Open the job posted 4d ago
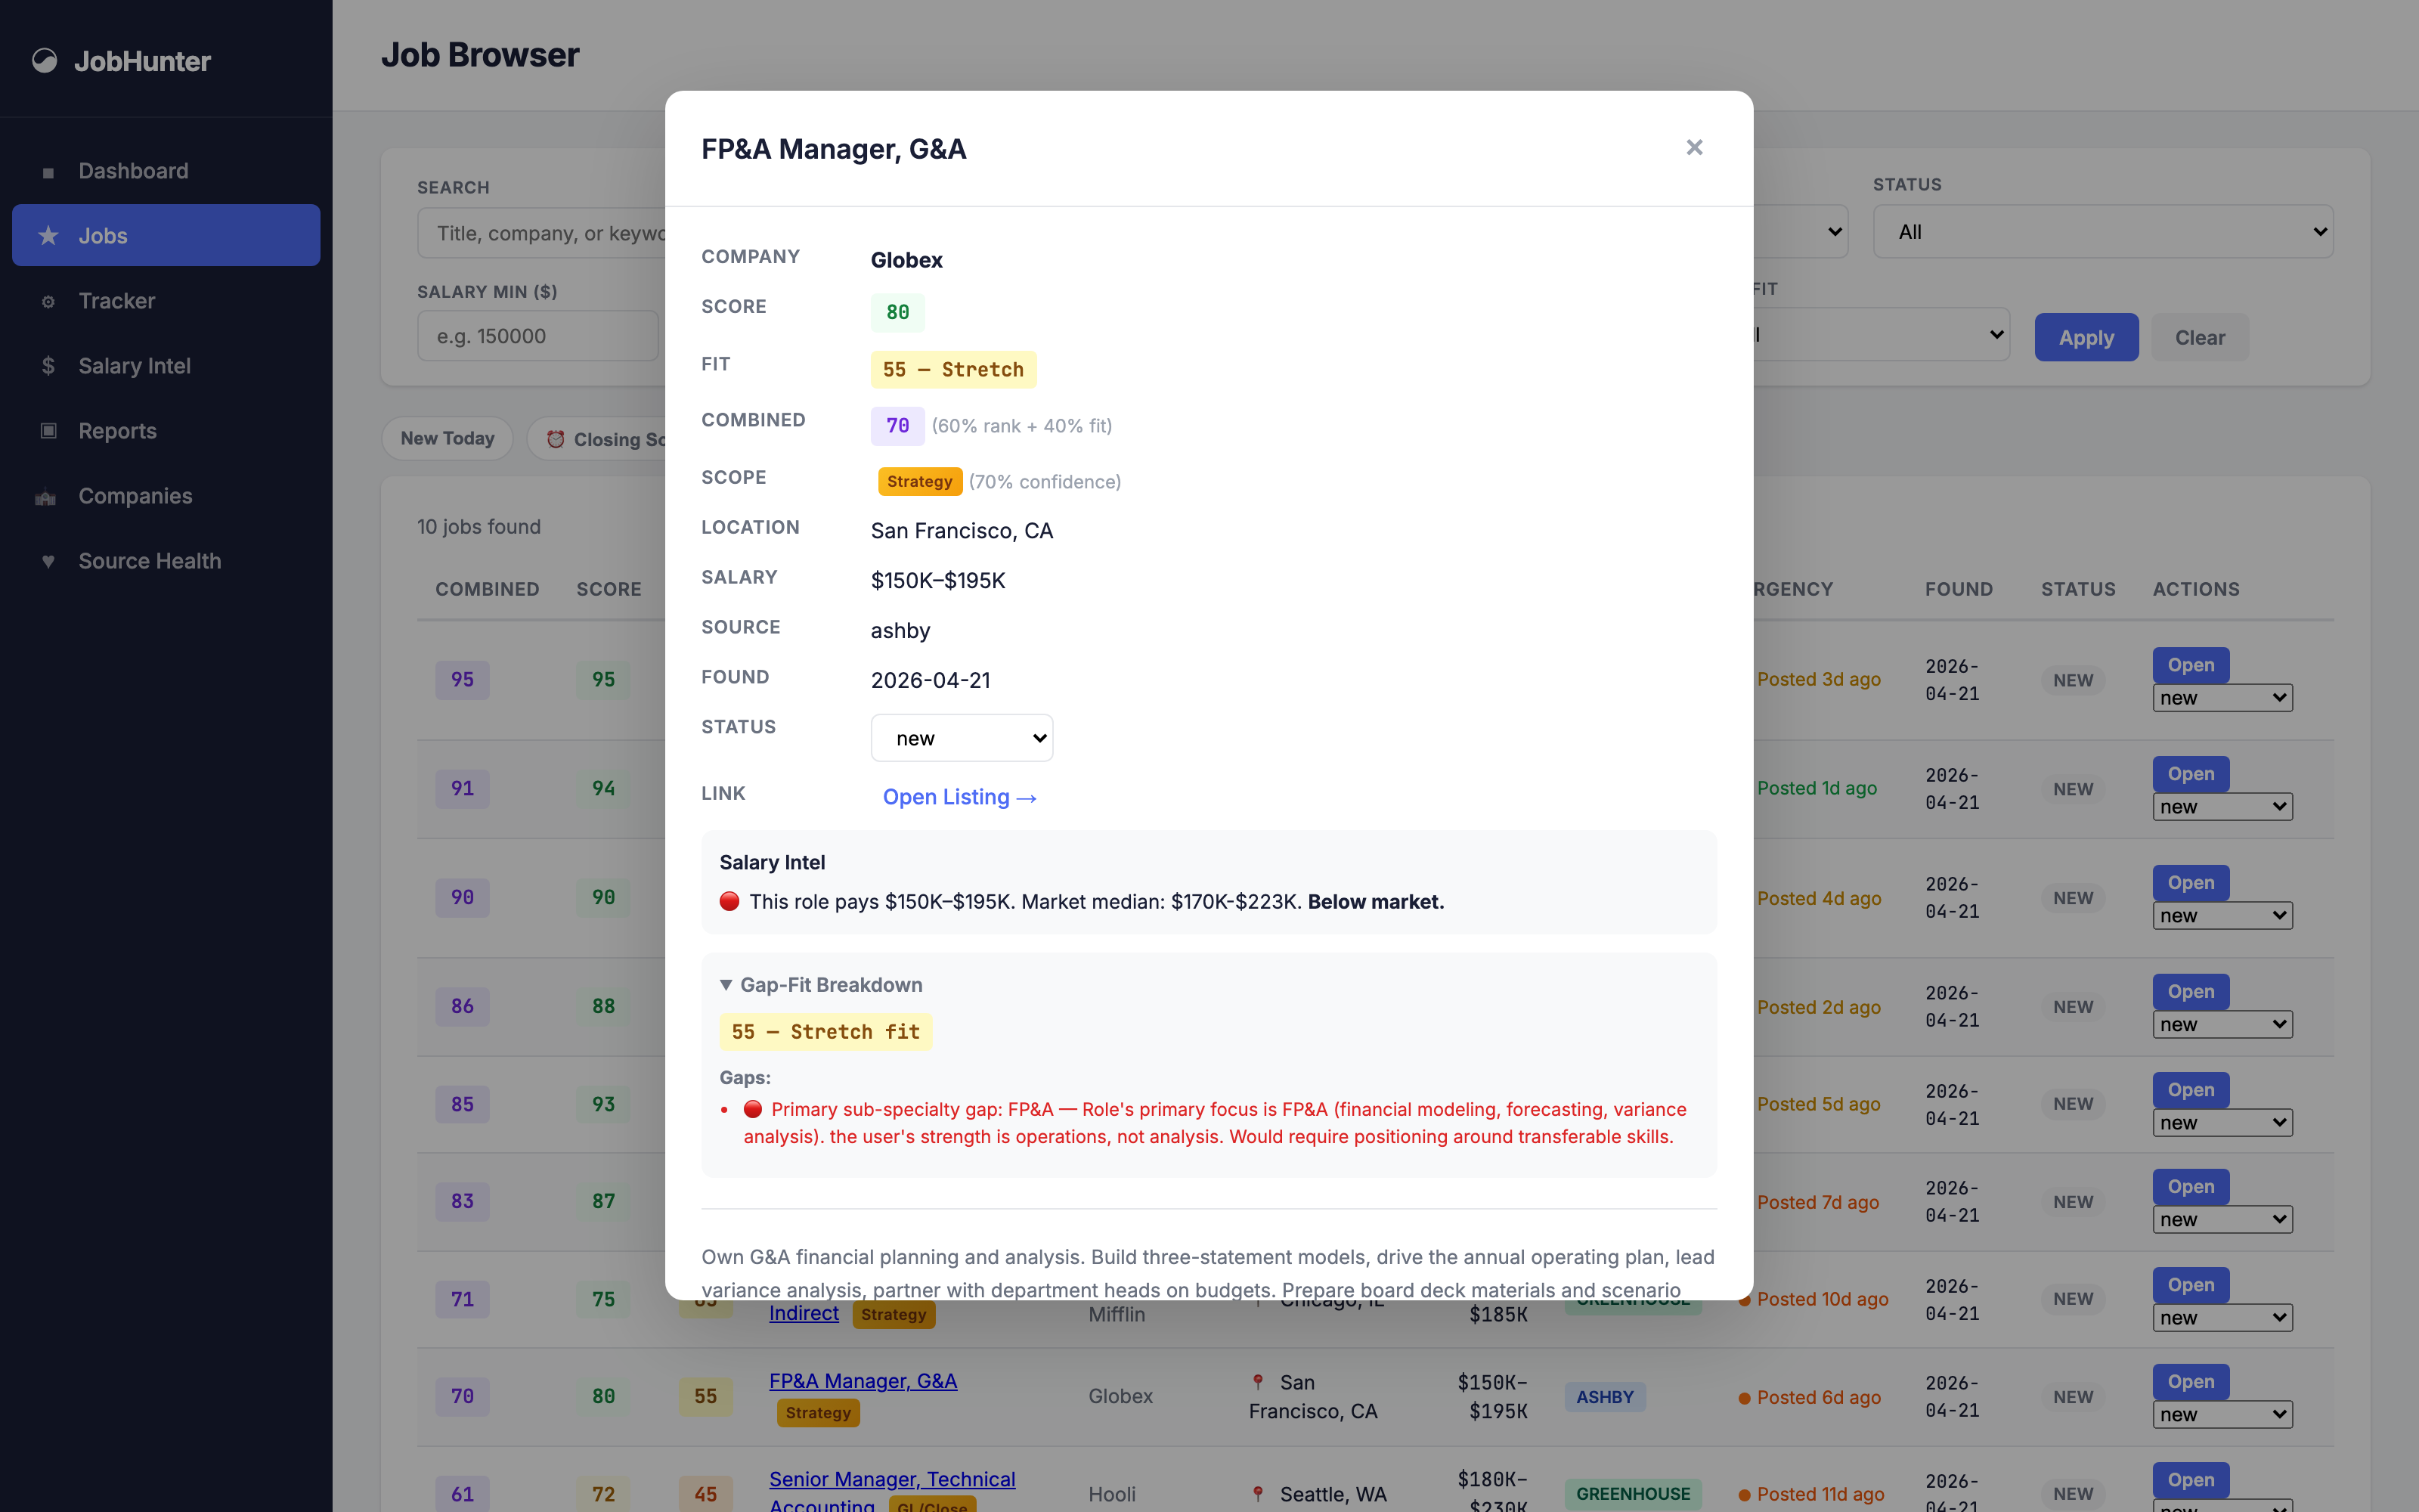Screen dimensions: 2419x1512 click(2190, 883)
